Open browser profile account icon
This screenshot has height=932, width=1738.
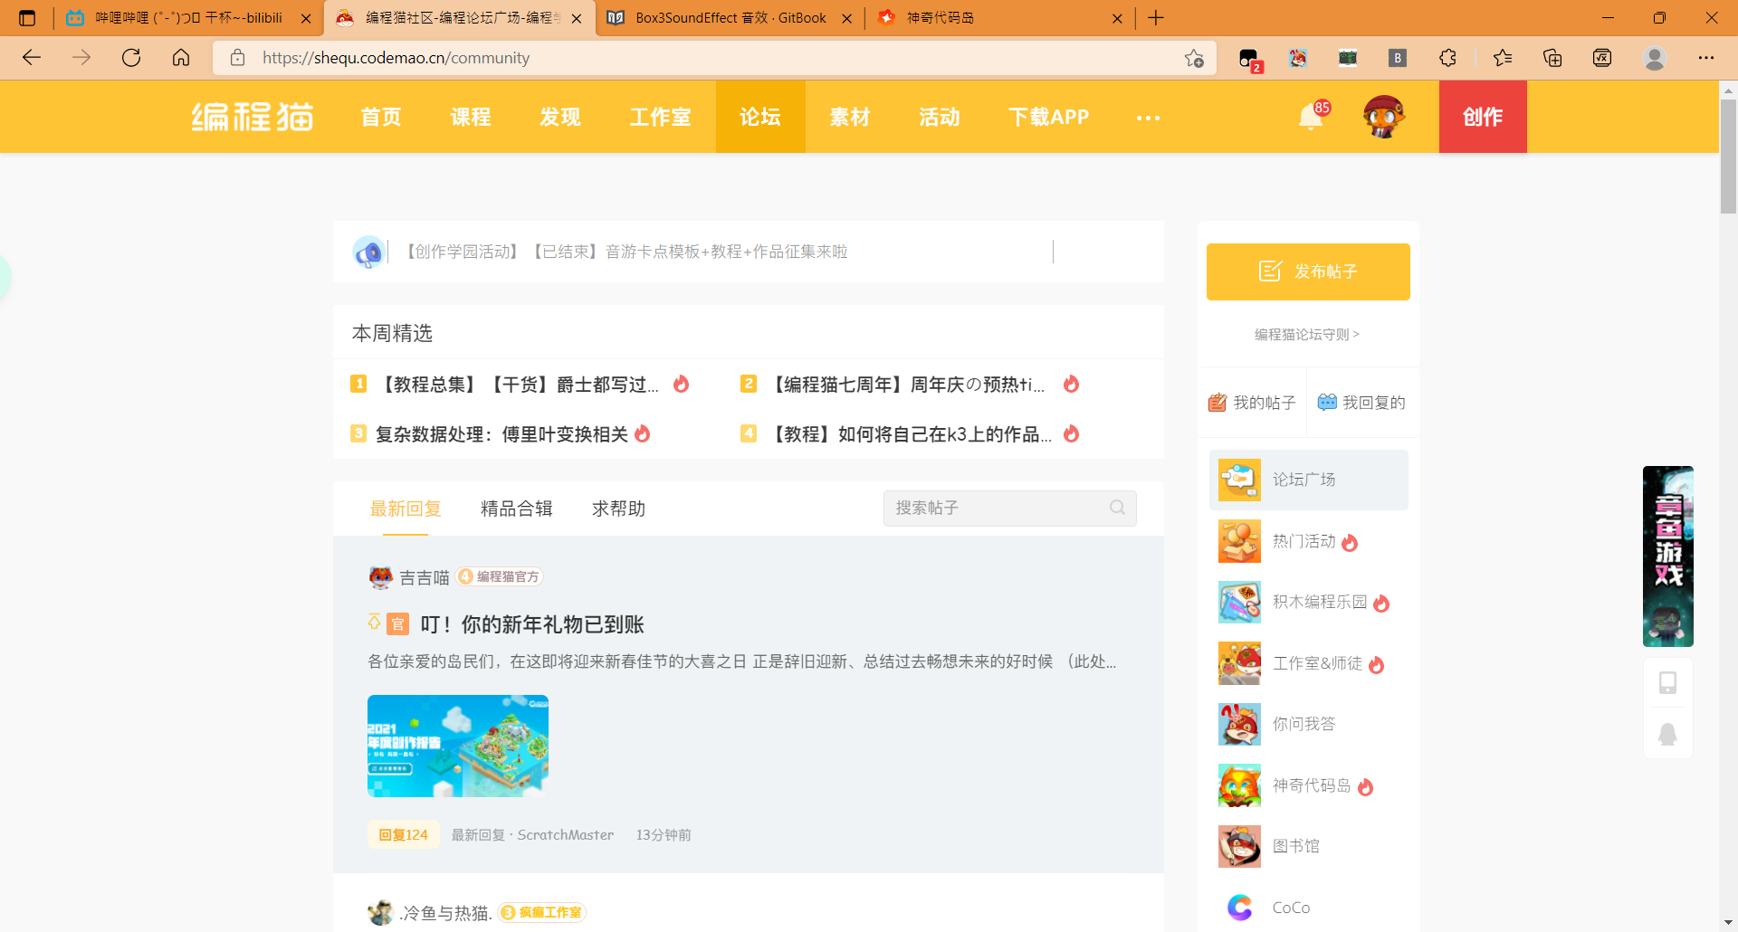point(1655,58)
